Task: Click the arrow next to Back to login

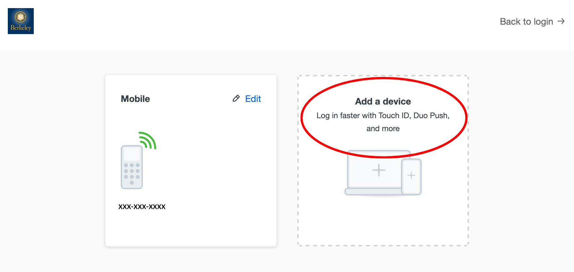Action: (x=561, y=21)
